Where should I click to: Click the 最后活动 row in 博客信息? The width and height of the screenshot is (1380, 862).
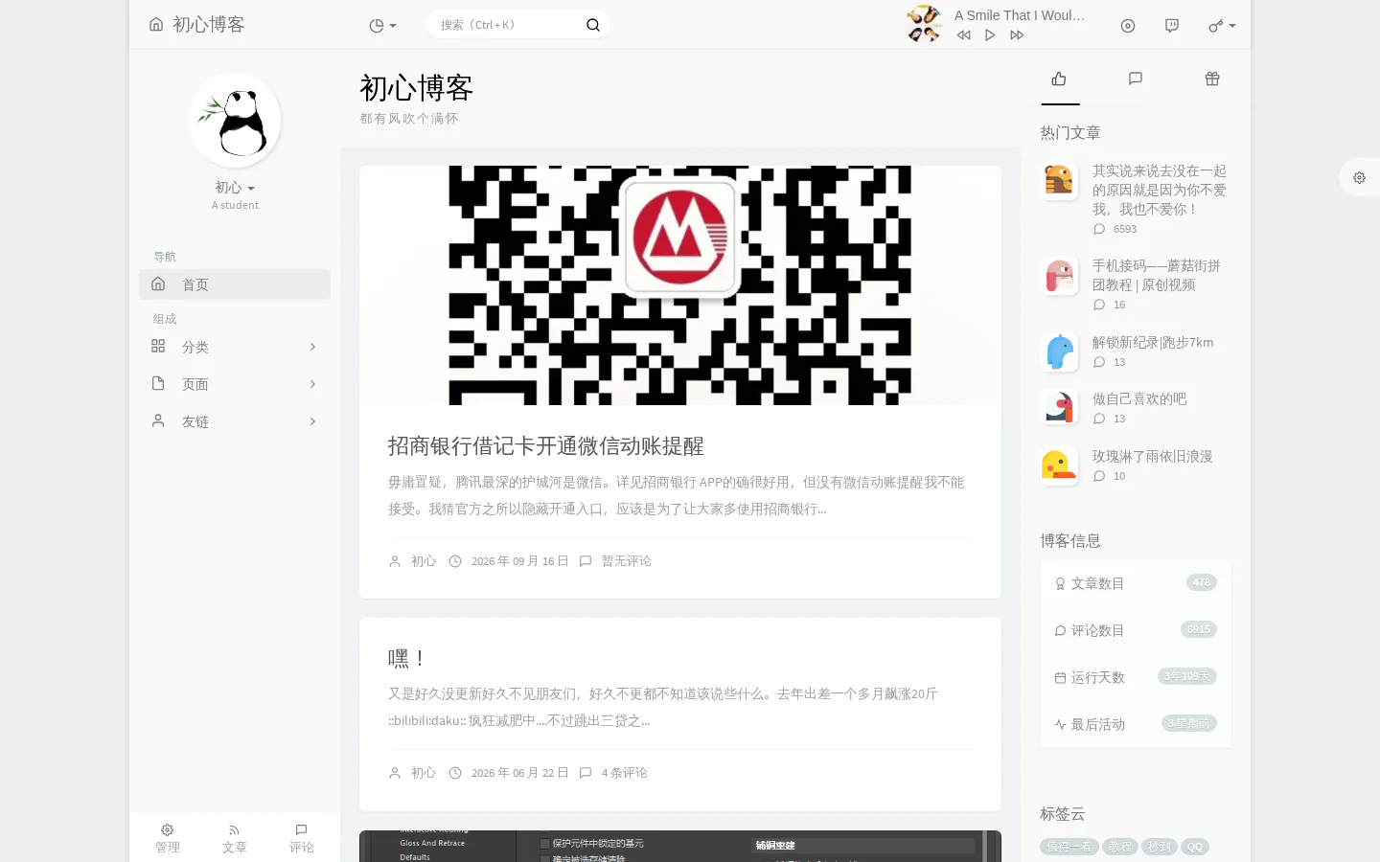[x=1136, y=724]
